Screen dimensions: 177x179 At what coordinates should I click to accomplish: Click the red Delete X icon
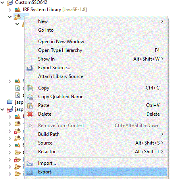[x=30, y=114]
